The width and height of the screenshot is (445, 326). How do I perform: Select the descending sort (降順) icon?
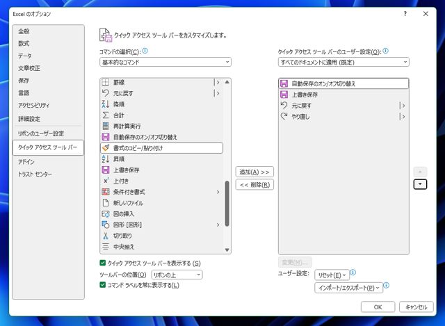click(x=106, y=104)
